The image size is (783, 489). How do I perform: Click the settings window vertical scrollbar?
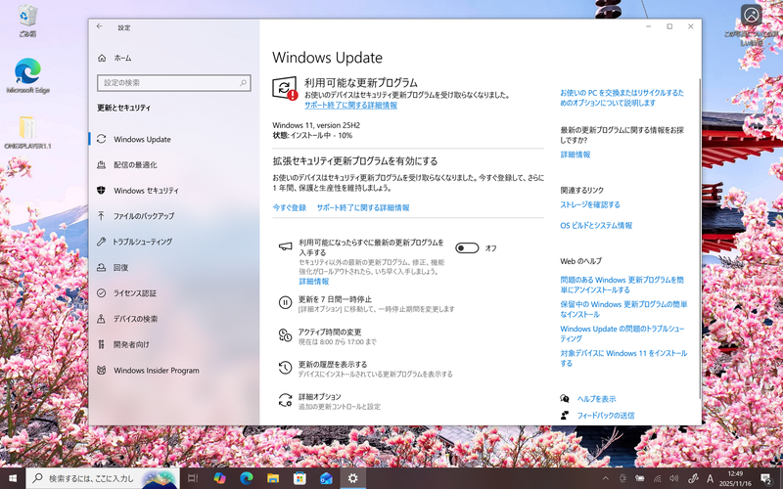coord(699,237)
